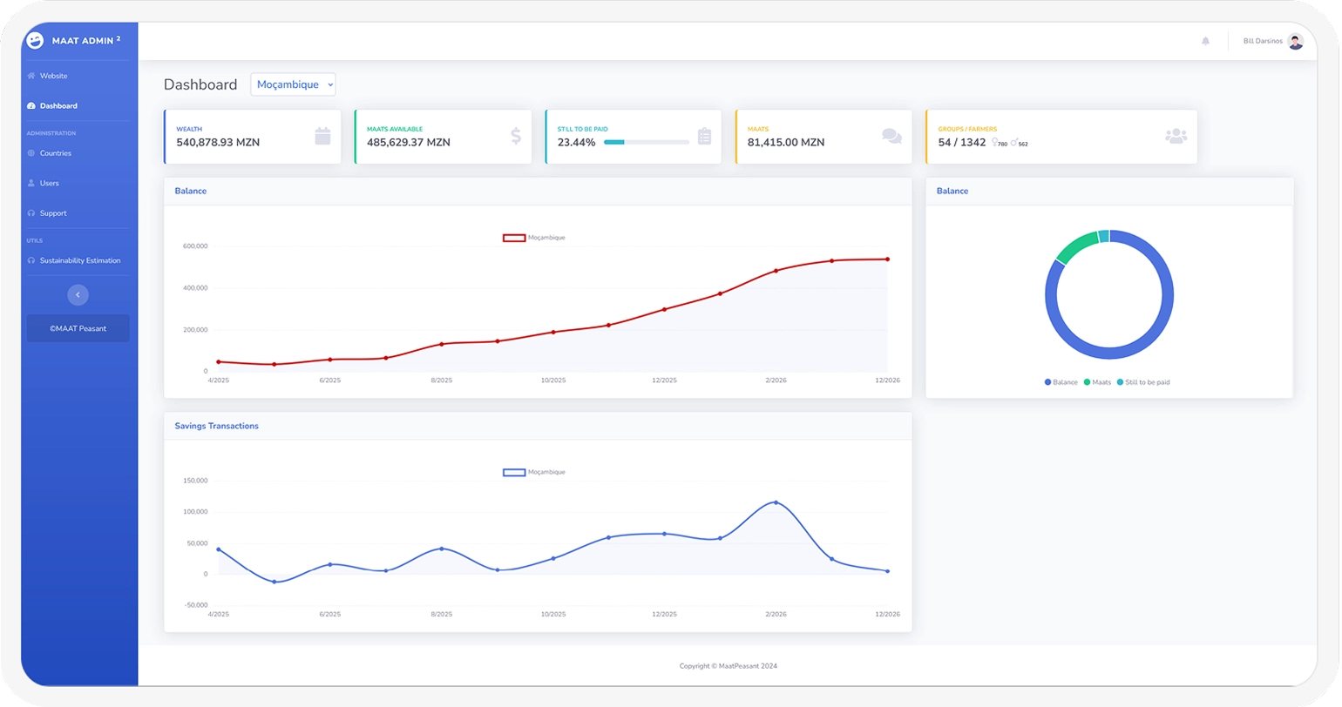Click clipboard icon in Still To Be Paid card
The image size is (1342, 707).
[705, 136]
